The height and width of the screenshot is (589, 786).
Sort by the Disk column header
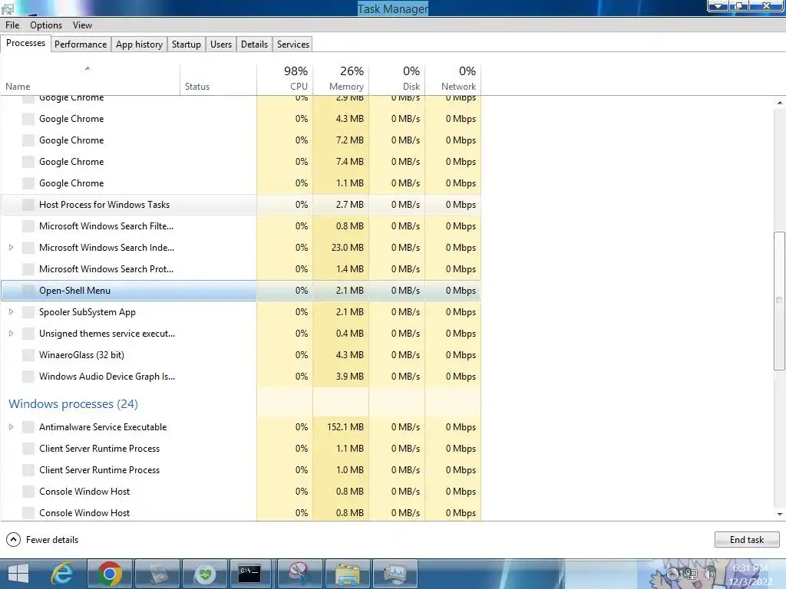(397, 79)
